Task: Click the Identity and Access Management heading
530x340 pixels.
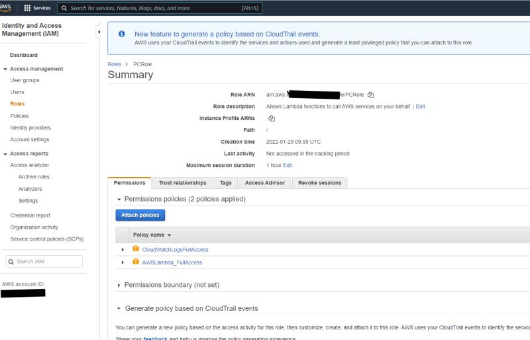Action: tap(32, 29)
